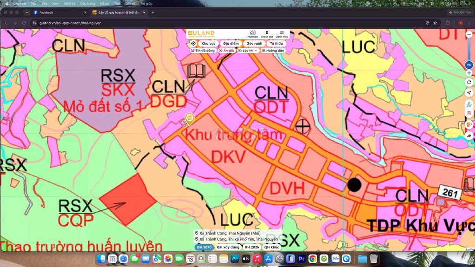Screen dimensions: 475x267
Task: Click the Hỏi Gemini button
Action: 460,13
